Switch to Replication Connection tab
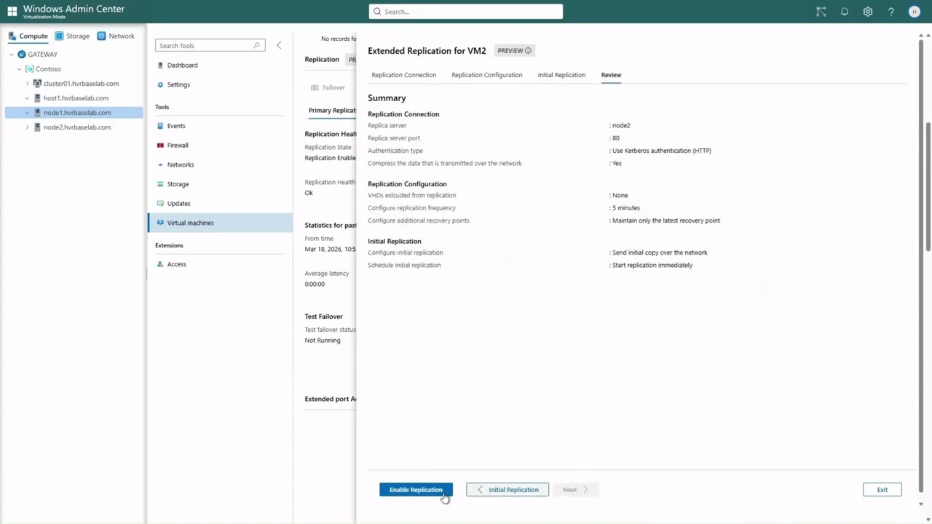 coord(404,75)
